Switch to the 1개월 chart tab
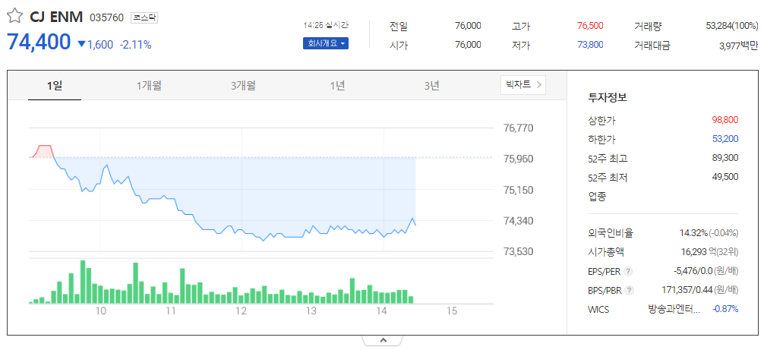Viewport: 764px width, 350px height. tap(149, 86)
